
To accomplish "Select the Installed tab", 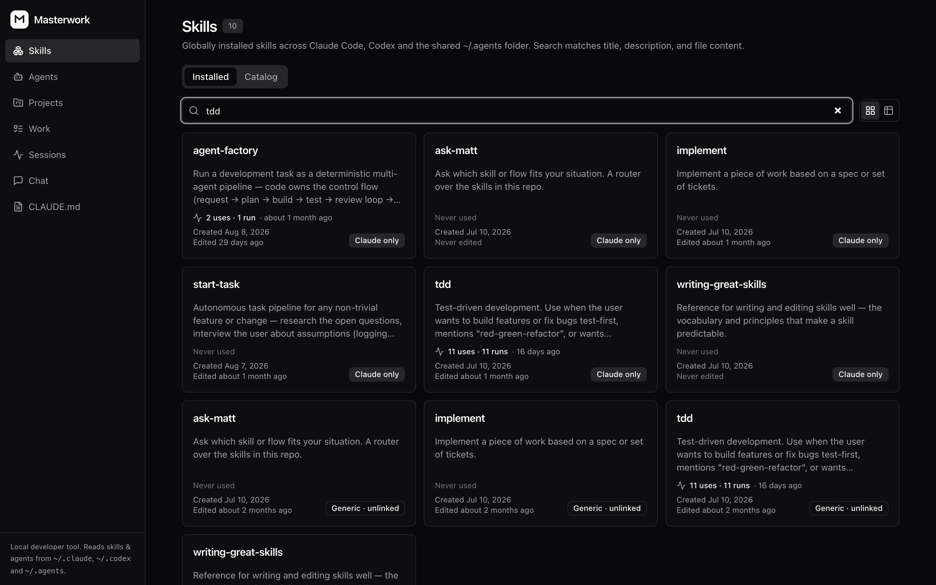I will [210, 77].
